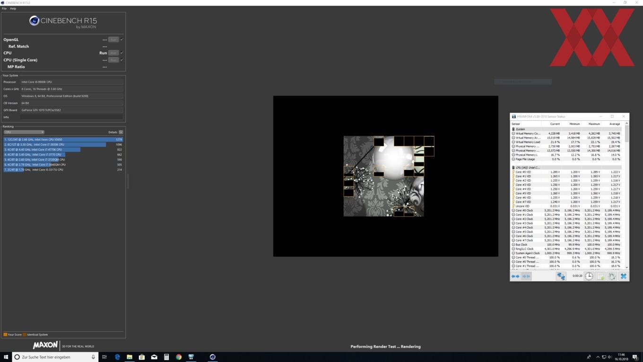Click the Run button next to CPU

[x=113, y=53]
